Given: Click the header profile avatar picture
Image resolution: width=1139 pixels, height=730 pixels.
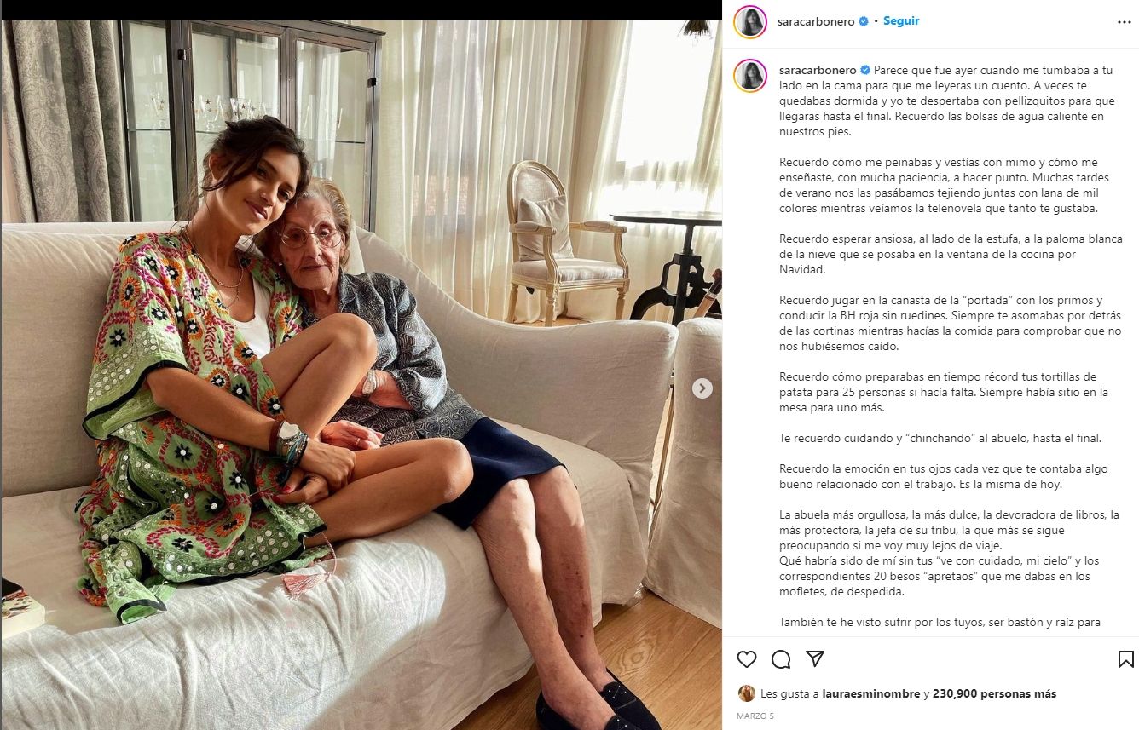Looking at the screenshot, I should [x=750, y=21].
